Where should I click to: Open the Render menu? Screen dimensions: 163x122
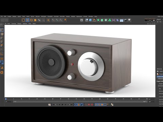(73, 17)
